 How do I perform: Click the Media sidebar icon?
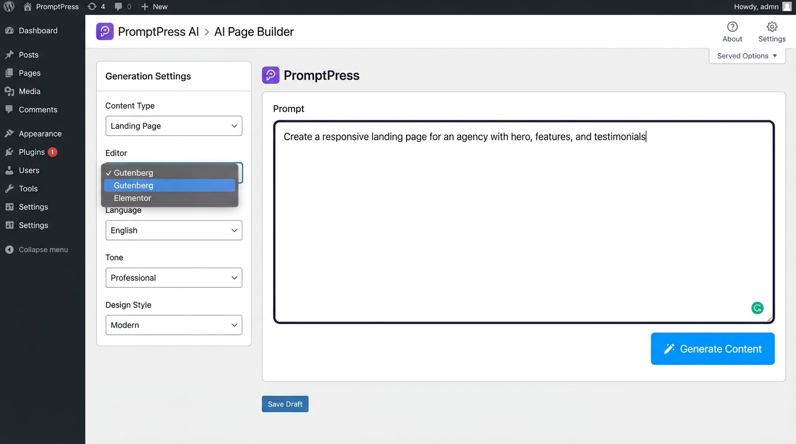[x=9, y=91]
